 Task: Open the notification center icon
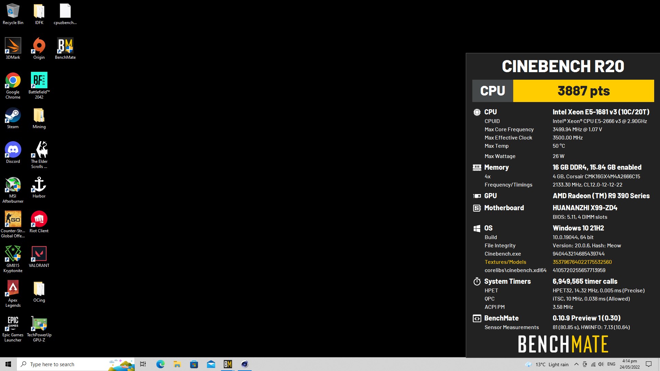[x=649, y=364]
